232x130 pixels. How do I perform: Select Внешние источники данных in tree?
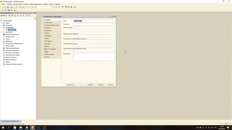coord(14,64)
